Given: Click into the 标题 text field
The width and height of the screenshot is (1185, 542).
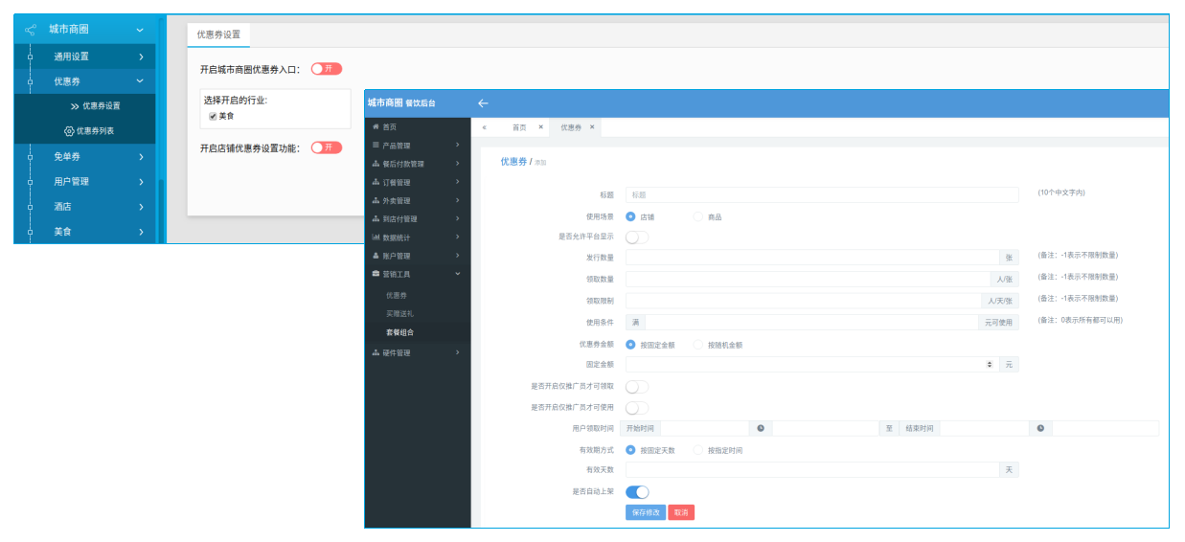Looking at the screenshot, I should (821, 194).
